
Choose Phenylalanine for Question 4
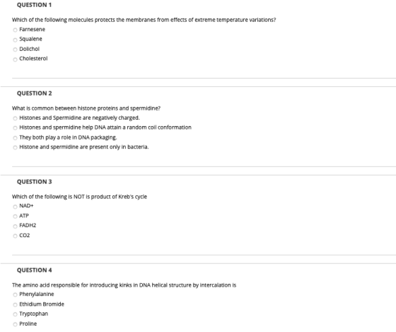coord(15,294)
